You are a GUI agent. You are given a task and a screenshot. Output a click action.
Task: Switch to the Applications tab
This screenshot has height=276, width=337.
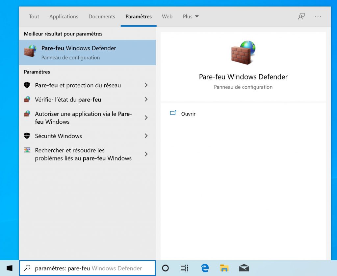[x=64, y=16]
